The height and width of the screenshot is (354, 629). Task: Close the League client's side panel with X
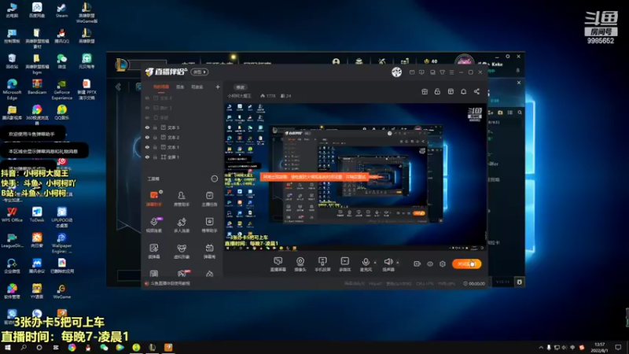pyautogui.click(x=519, y=83)
